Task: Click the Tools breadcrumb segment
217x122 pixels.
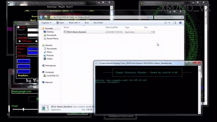Action: pyautogui.click(x=72, y=17)
